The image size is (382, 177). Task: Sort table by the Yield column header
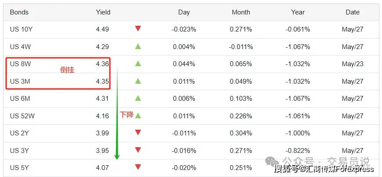click(x=103, y=12)
